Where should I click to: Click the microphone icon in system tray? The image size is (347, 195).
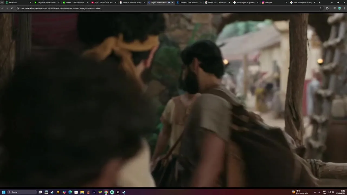point(319,192)
